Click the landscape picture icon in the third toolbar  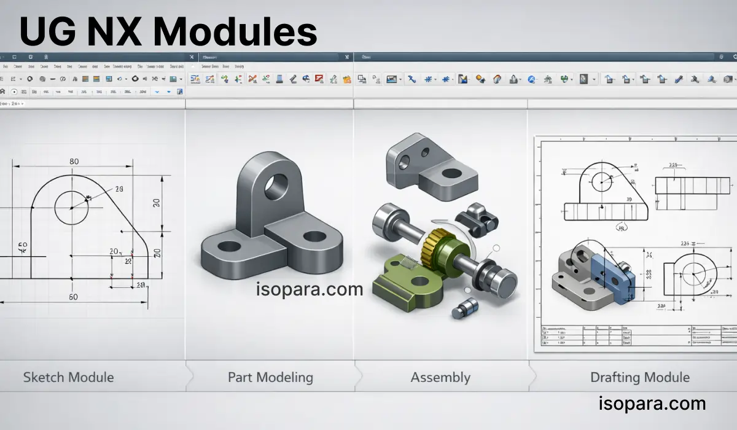coord(391,79)
